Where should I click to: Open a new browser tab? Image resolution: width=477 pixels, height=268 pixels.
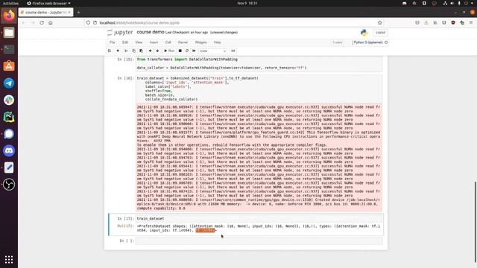(x=78, y=13)
